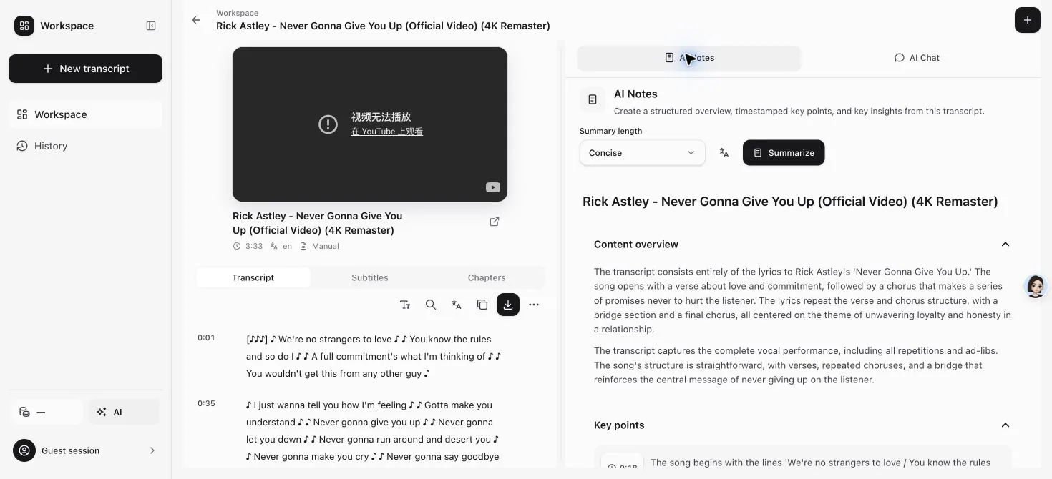This screenshot has height=479, width=1052.
Task: Click the credits coin icon button
Action: (47, 412)
